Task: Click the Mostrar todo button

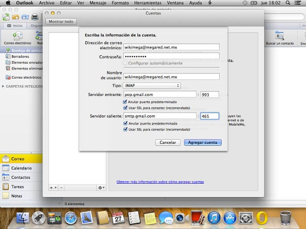Action: [x=61, y=21]
